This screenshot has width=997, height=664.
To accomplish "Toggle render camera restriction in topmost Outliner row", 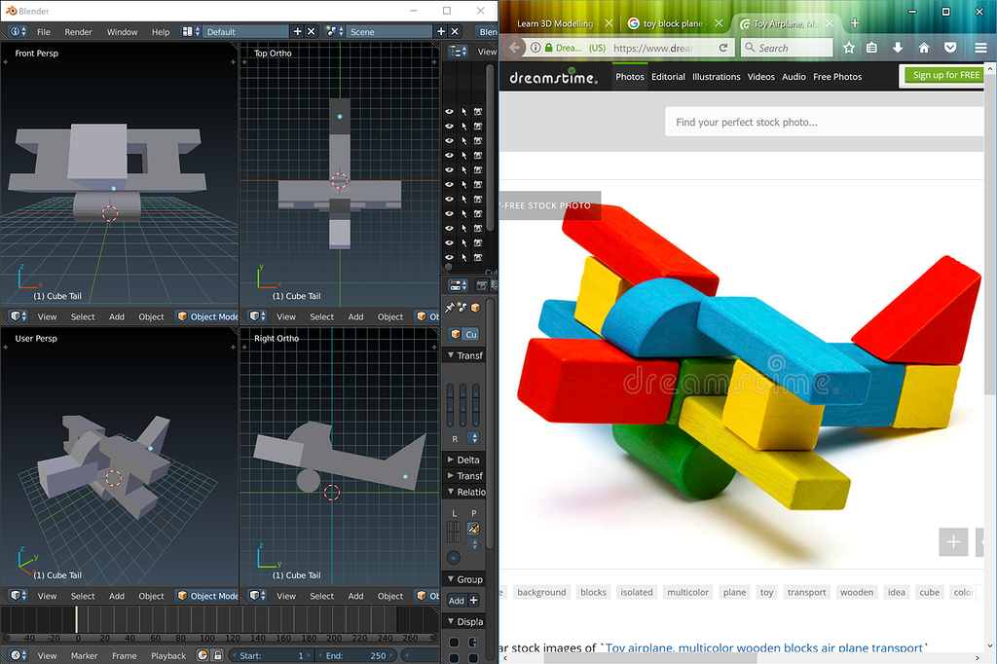I will coord(478,111).
